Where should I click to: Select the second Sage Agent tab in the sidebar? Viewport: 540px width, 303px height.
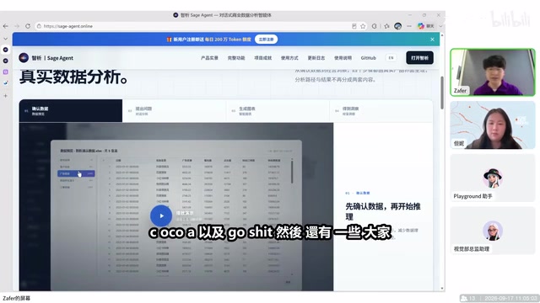point(6,61)
